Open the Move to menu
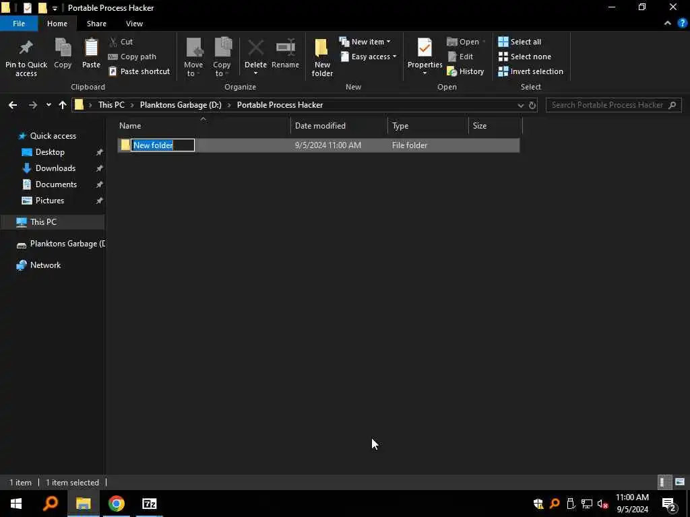Screen dimensions: 690x517 click(193, 58)
